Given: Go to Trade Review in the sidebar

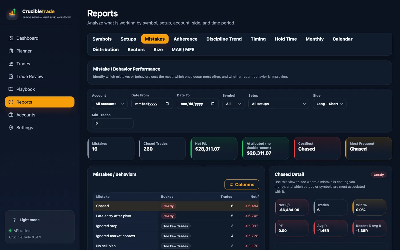Looking at the screenshot, I should [40, 76].
